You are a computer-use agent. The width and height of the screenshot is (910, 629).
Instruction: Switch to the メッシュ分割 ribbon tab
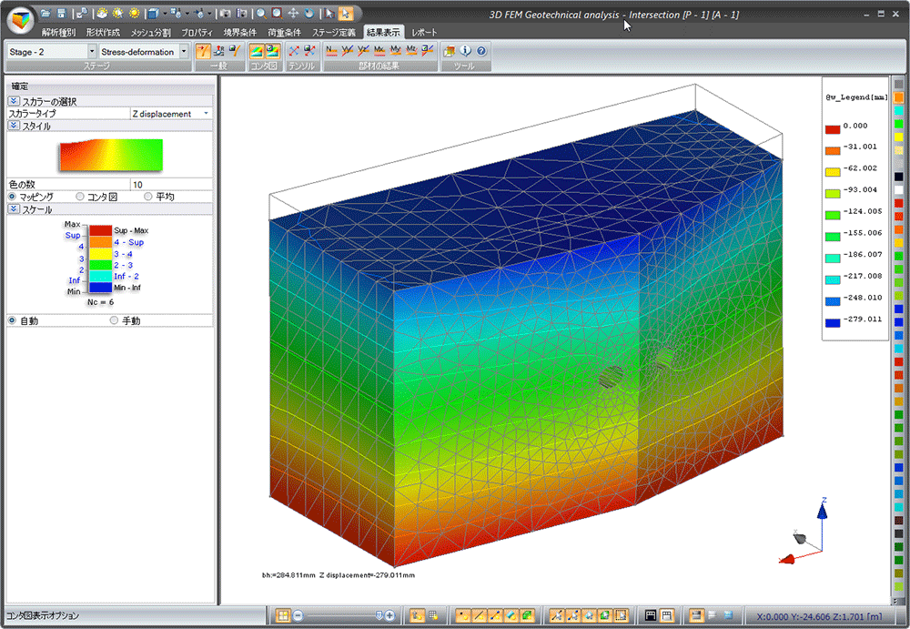(x=150, y=32)
